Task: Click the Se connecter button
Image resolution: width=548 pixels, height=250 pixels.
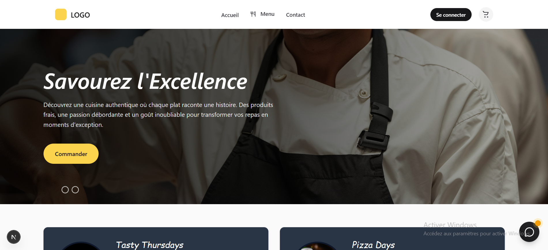Action: [451, 15]
